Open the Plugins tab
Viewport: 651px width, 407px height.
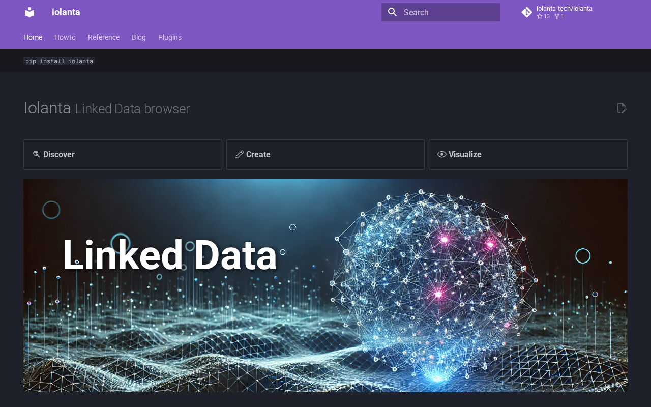coord(170,37)
